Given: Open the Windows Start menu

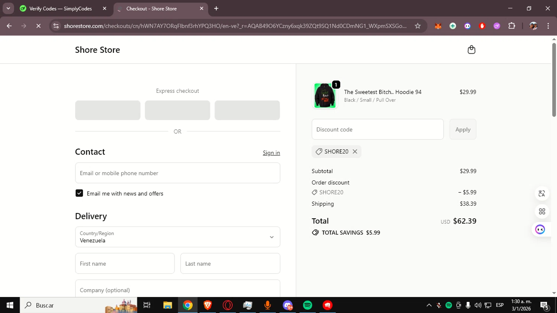Looking at the screenshot, I should click(x=10, y=305).
